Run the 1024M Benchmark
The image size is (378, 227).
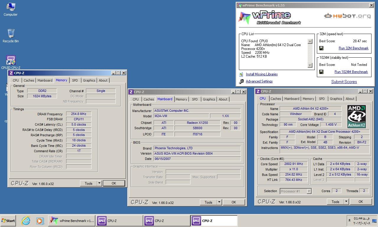pos(351,72)
